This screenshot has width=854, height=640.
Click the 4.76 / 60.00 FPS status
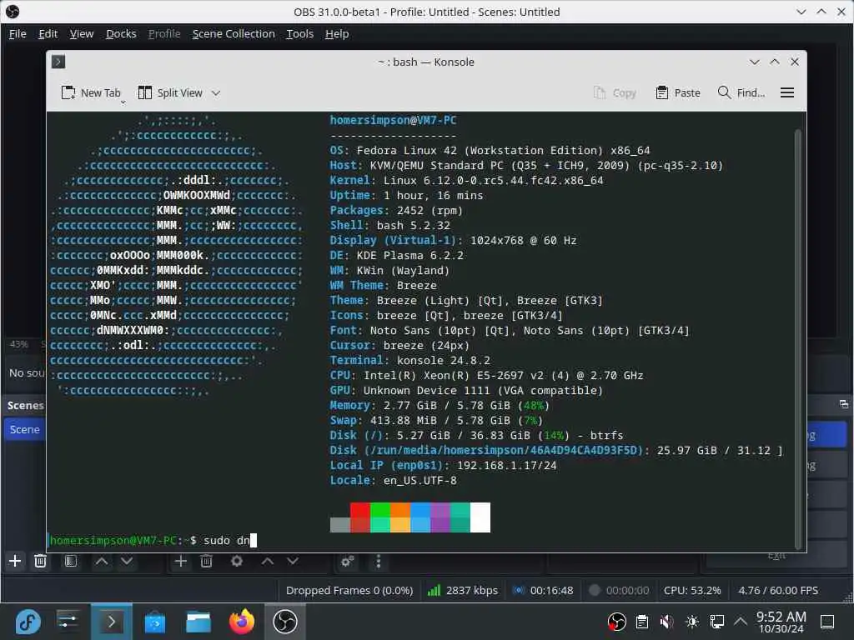tap(778, 591)
